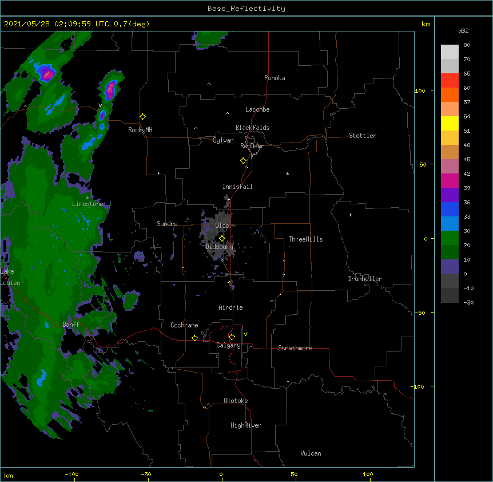Click the yellow diamond marker above RockyMH

tap(143, 117)
